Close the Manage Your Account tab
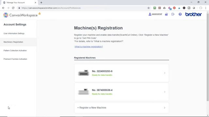Viewport: 209px width, 117px height. click(36, 3)
